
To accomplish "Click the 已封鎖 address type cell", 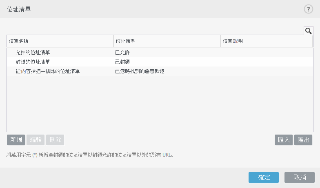I will pyautogui.click(x=122, y=62).
